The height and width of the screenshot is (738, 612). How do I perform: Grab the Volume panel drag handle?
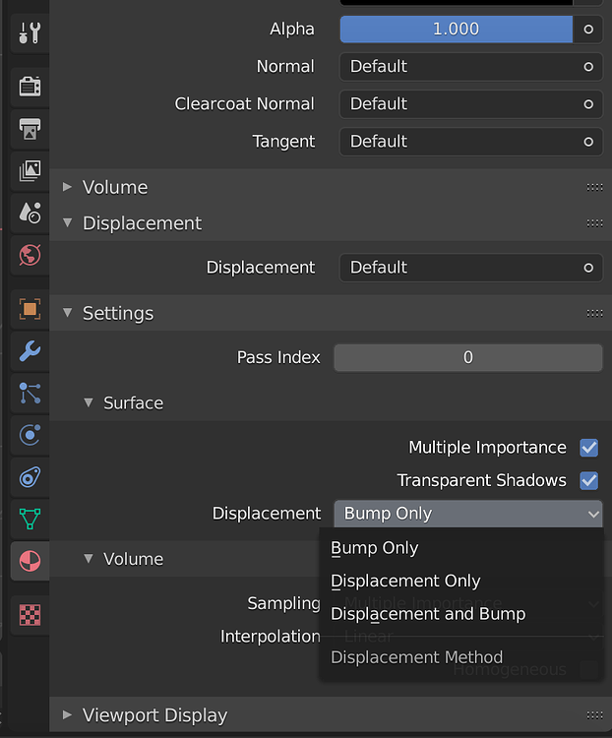594,187
